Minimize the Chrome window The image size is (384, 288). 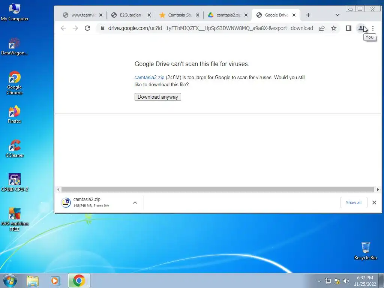coord(351,9)
